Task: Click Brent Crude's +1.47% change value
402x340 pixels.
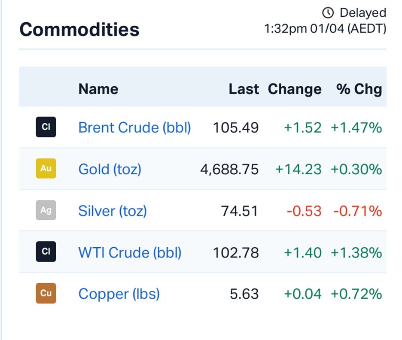Action: click(356, 127)
